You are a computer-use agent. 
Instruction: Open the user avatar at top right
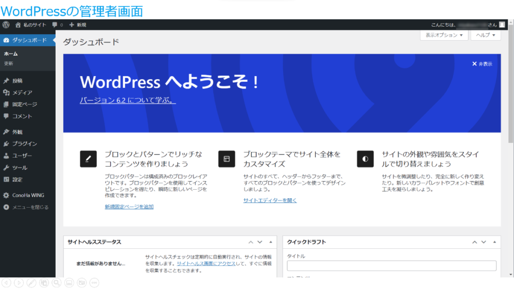(502, 25)
